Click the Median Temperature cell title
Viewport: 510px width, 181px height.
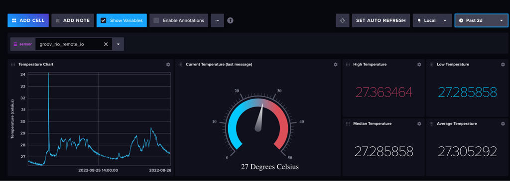(x=373, y=123)
